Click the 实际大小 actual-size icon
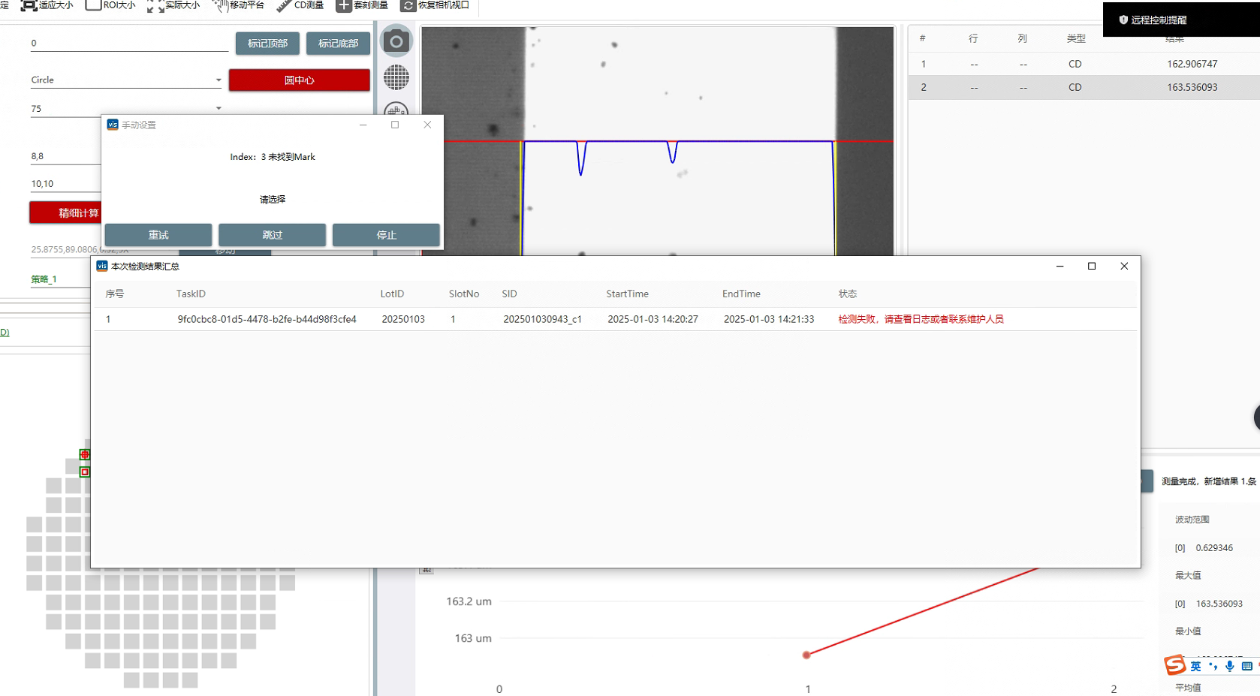This screenshot has width=1260, height=696. (155, 5)
